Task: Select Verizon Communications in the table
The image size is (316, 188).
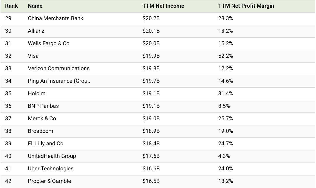Action: tap(59, 68)
